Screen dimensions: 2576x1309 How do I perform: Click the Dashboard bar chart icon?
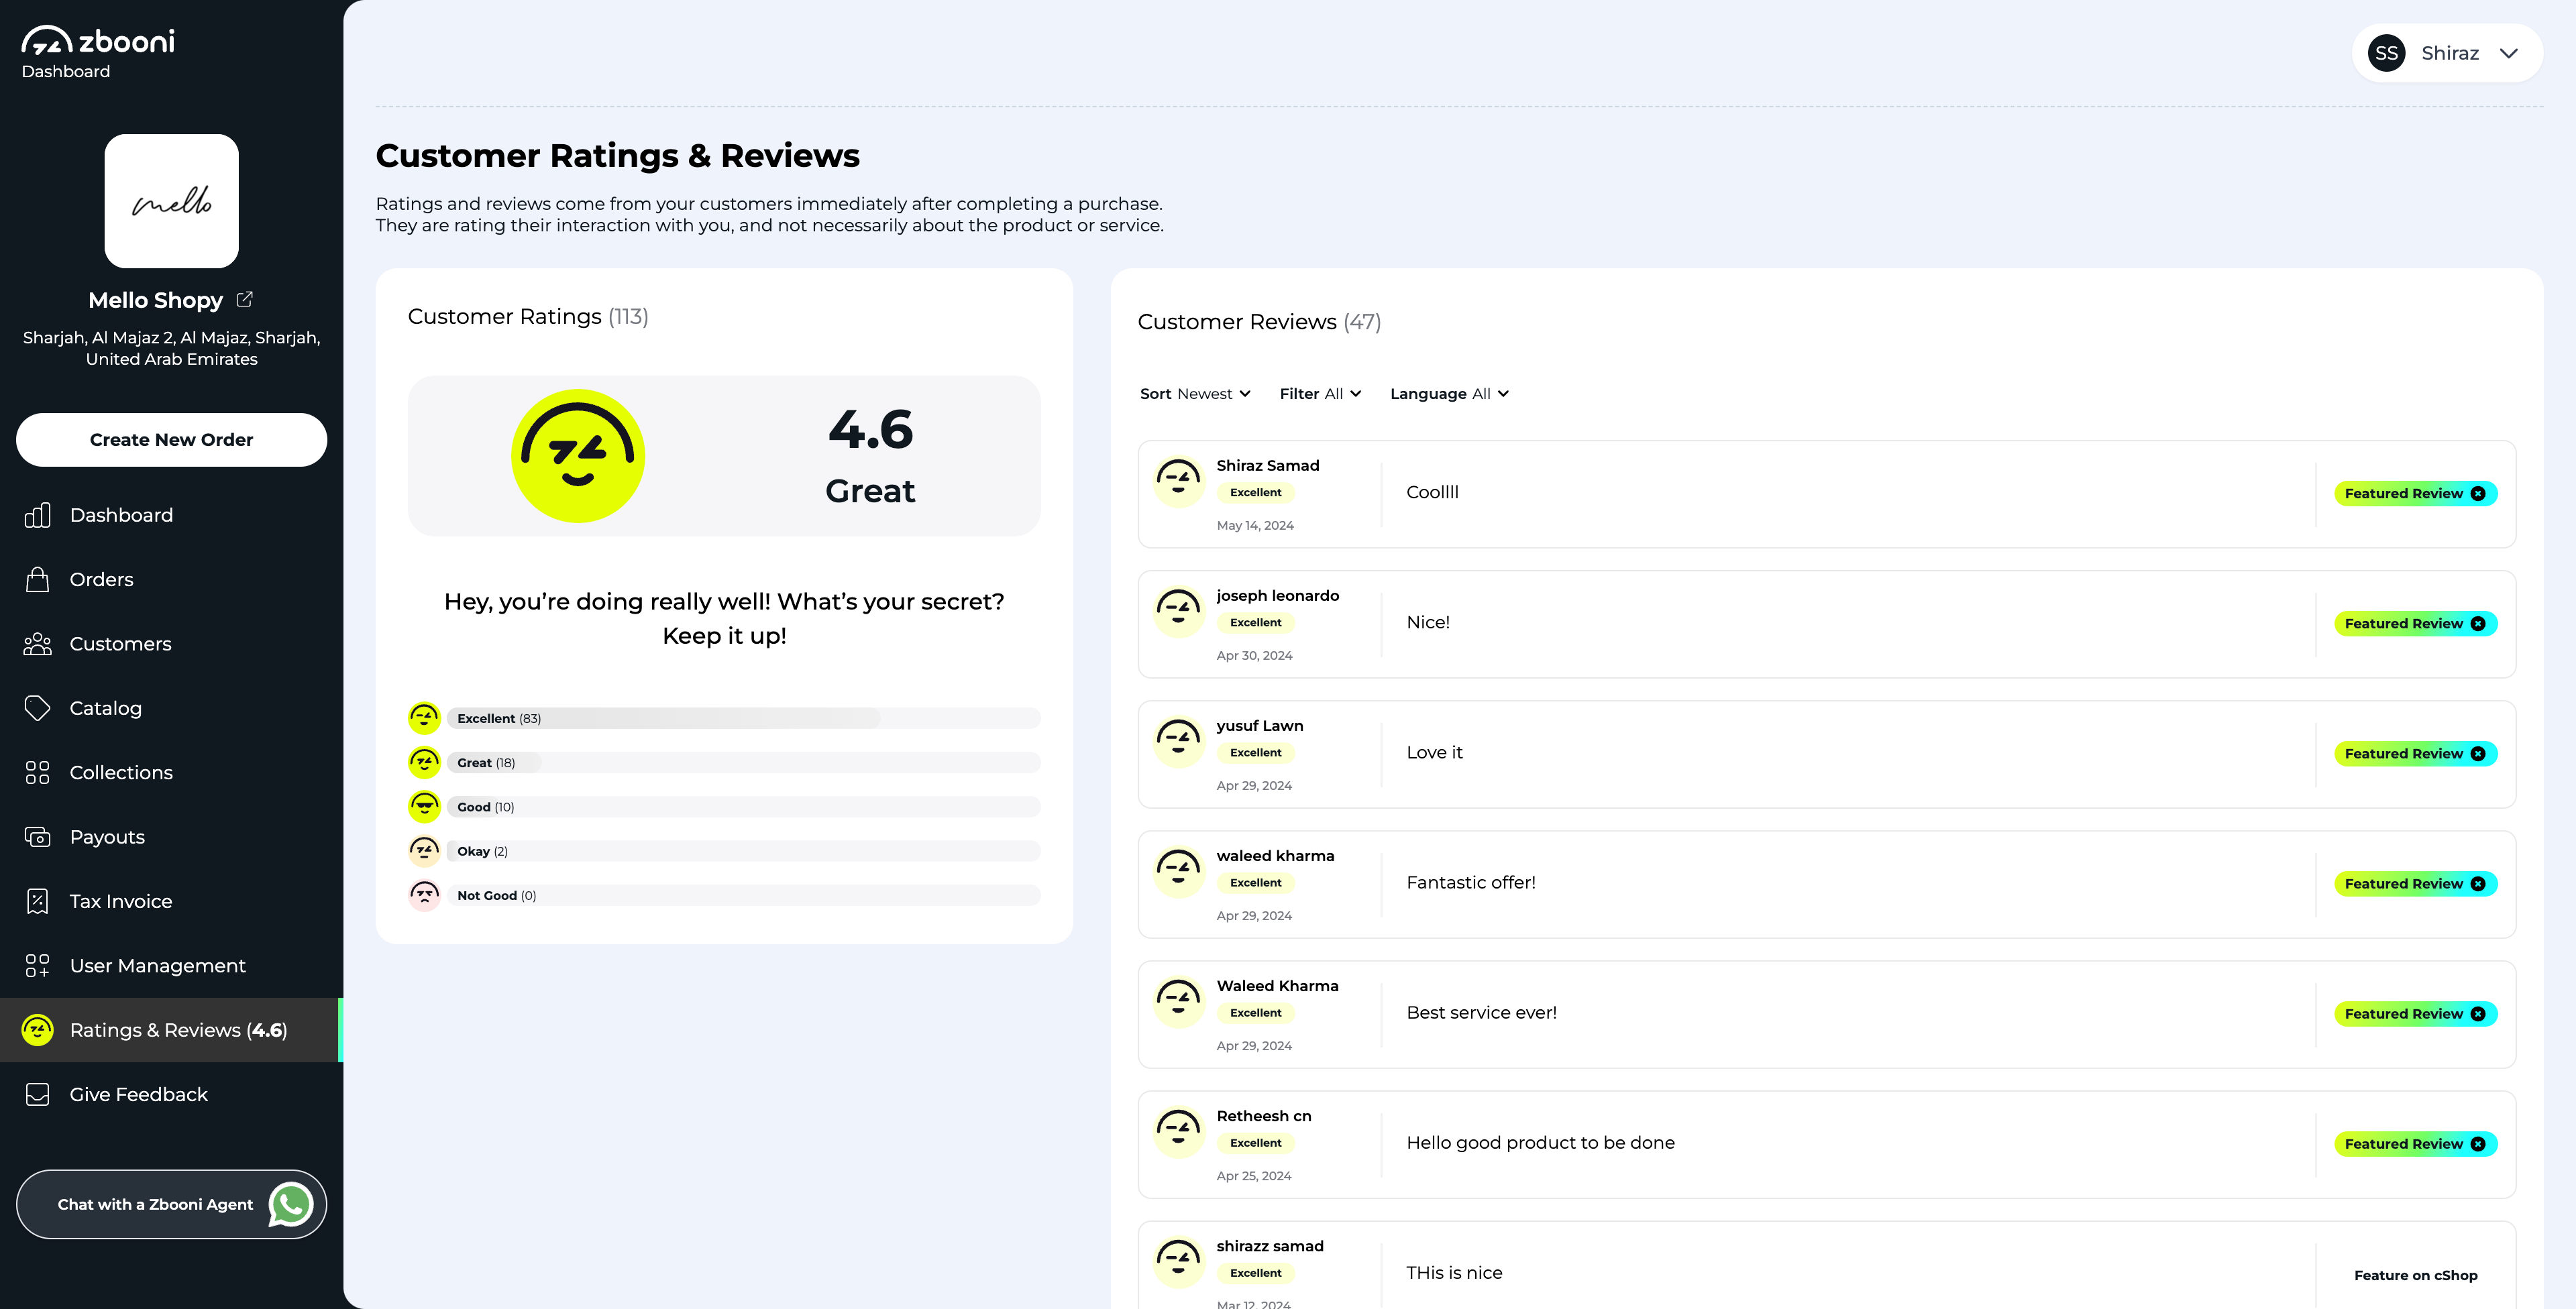(x=37, y=515)
